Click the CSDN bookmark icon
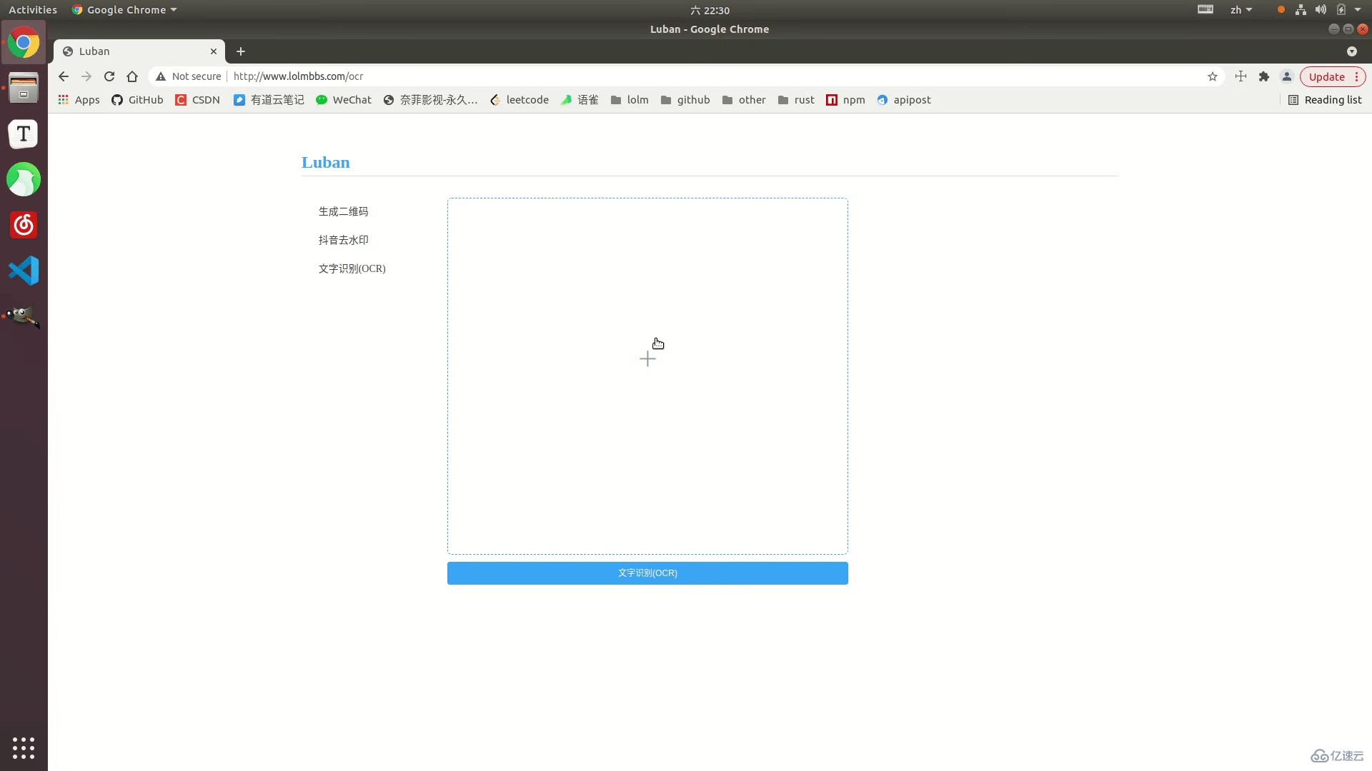1372x771 pixels. coord(198,100)
